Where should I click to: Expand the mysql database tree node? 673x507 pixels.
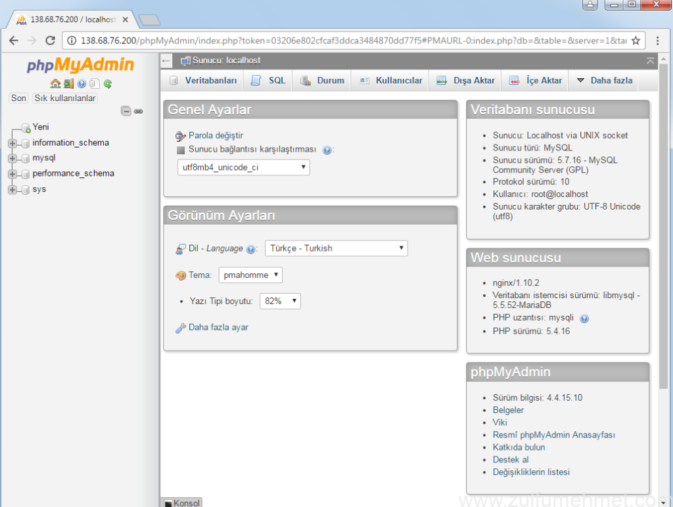point(13,158)
